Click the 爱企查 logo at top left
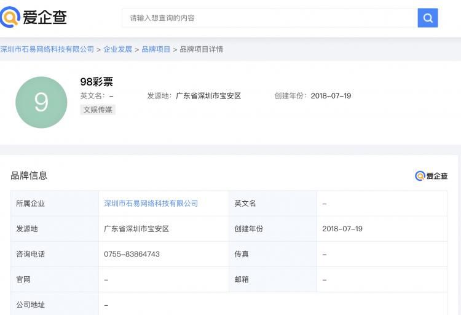This screenshot has height=315, width=461. click(33, 17)
